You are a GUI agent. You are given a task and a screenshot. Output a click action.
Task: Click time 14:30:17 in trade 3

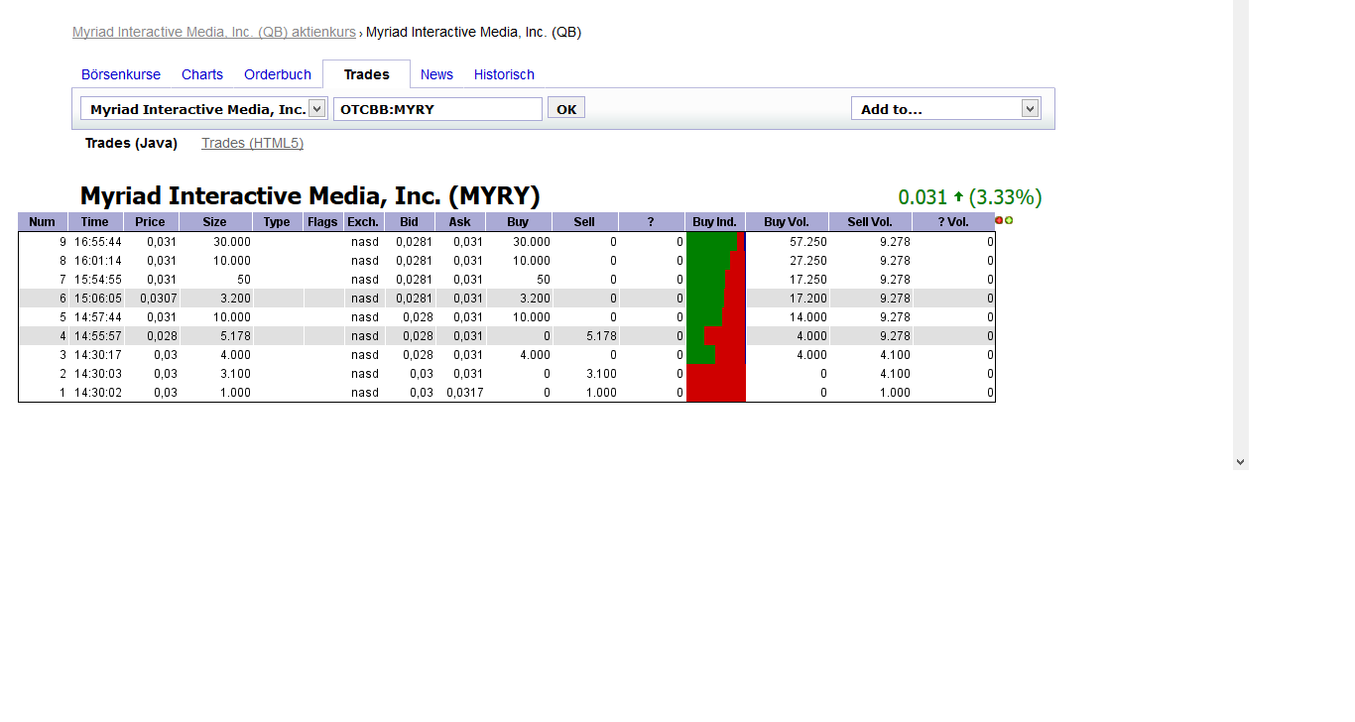pos(98,355)
